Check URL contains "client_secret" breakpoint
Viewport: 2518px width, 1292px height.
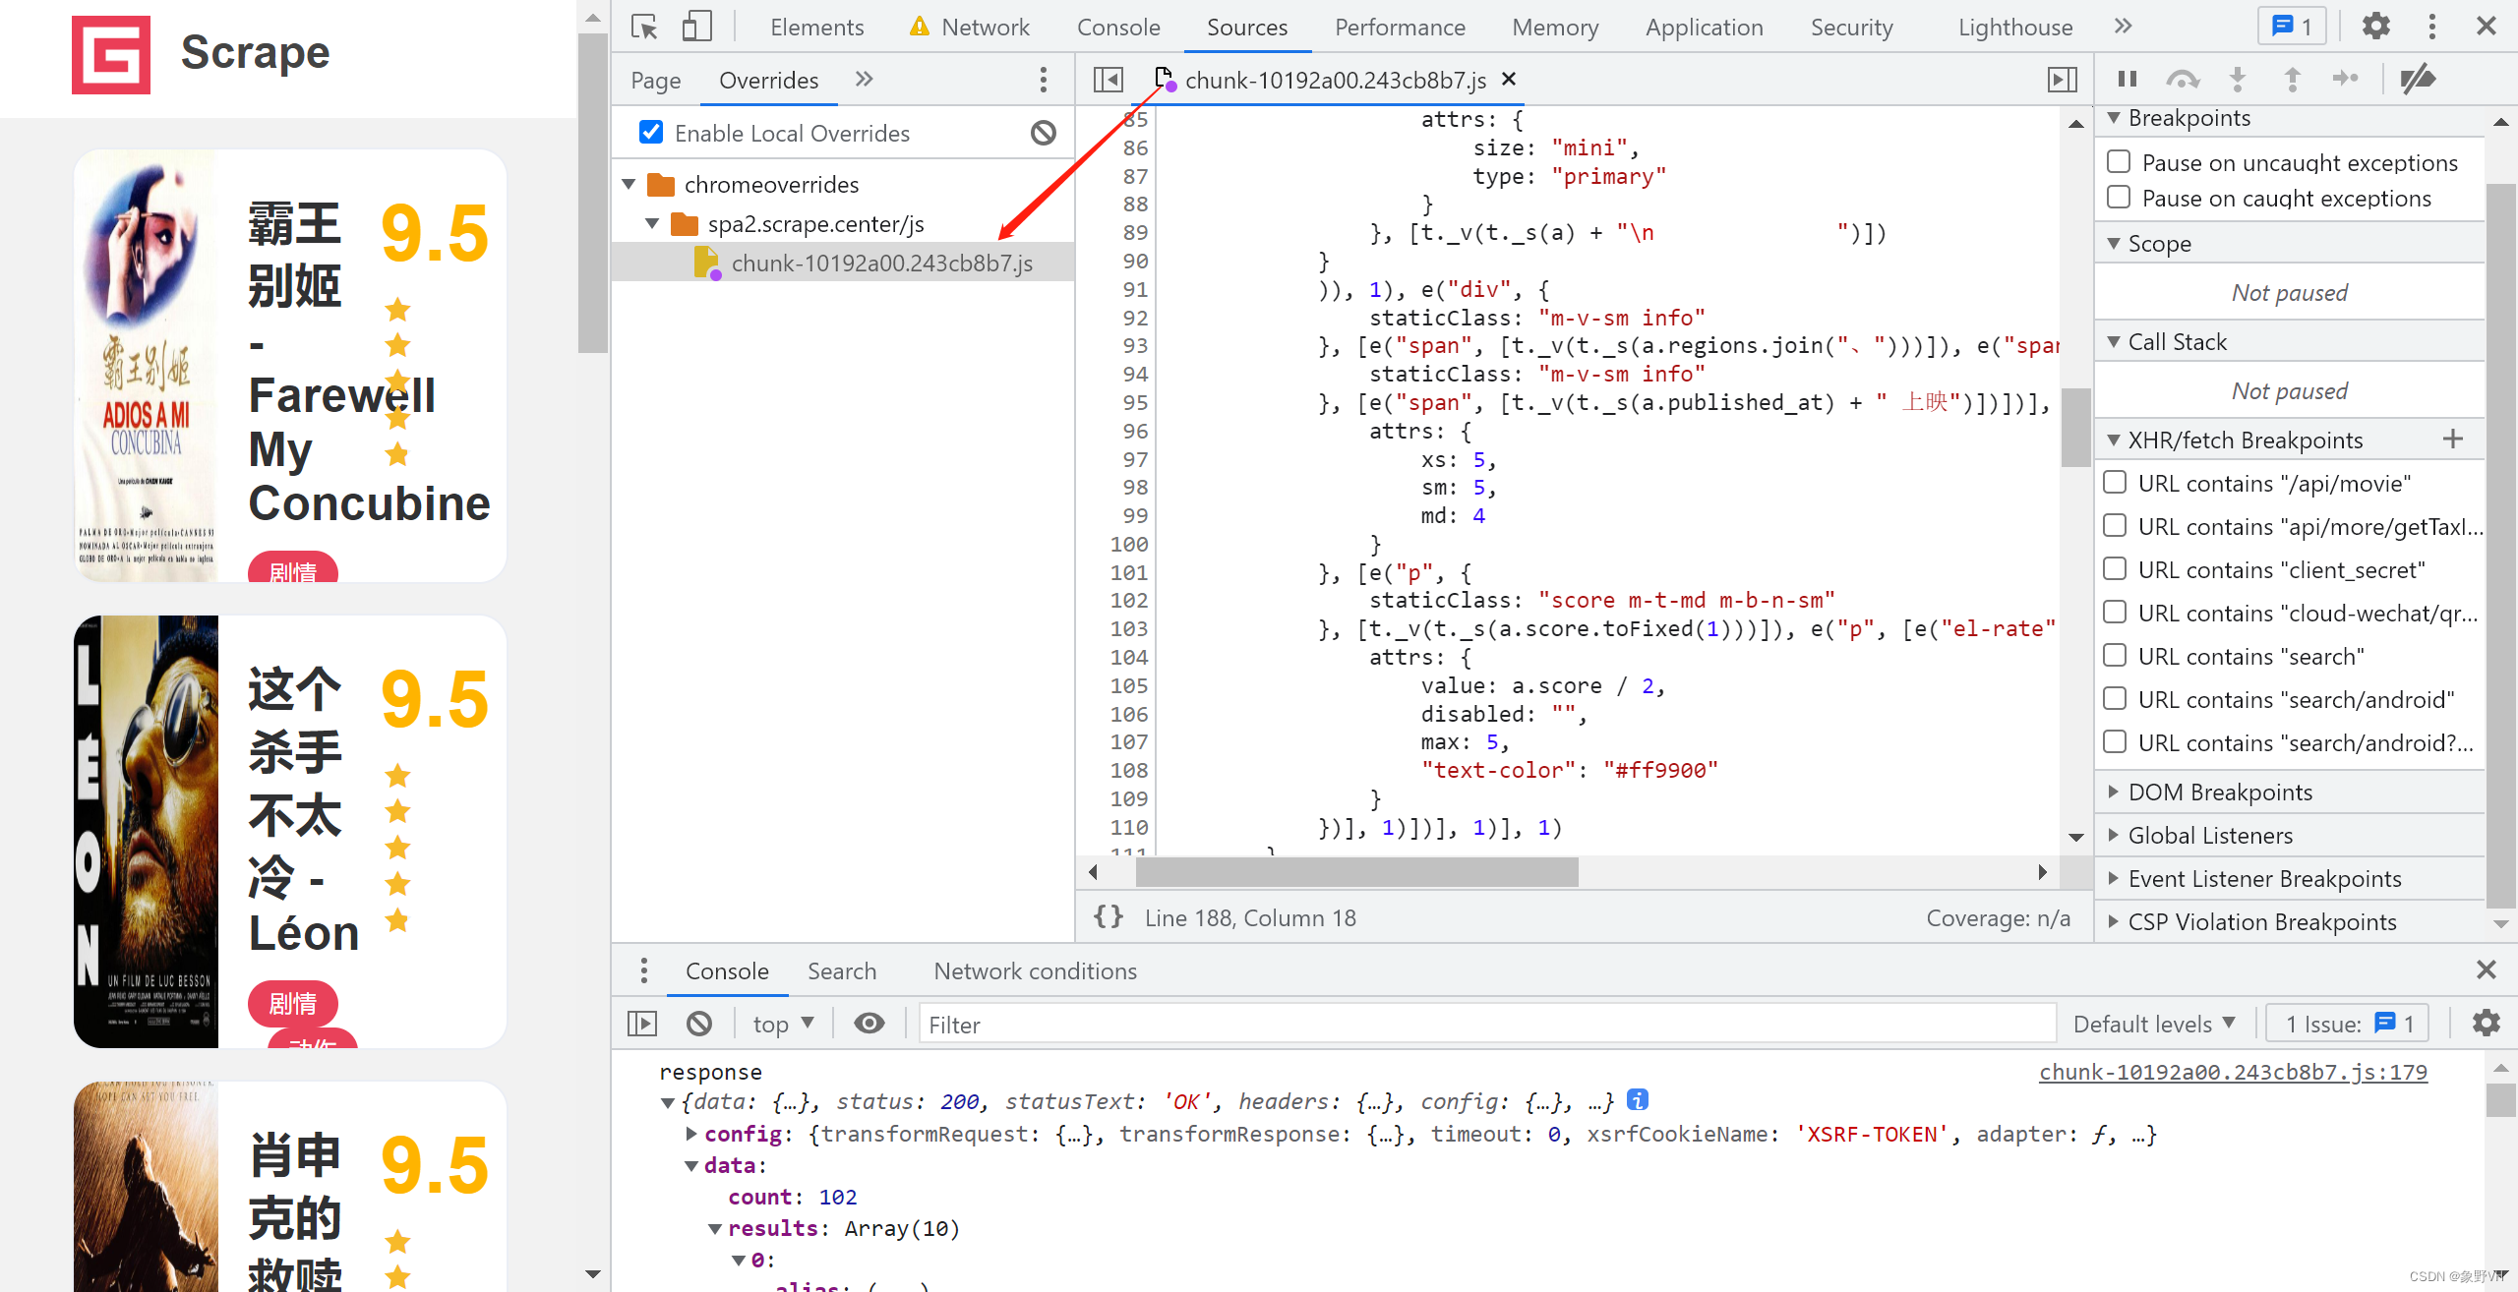pos(2115,569)
